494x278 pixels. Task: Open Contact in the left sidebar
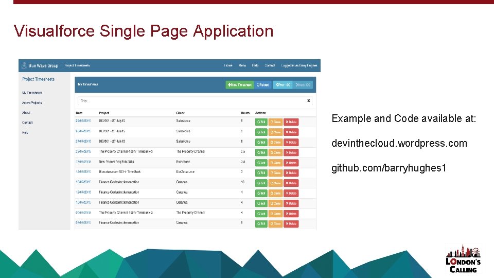27,123
